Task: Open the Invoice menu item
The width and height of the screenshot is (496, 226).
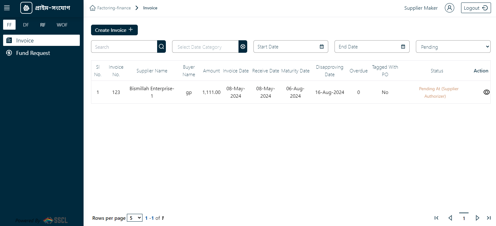Action: pyautogui.click(x=41, y=40)
